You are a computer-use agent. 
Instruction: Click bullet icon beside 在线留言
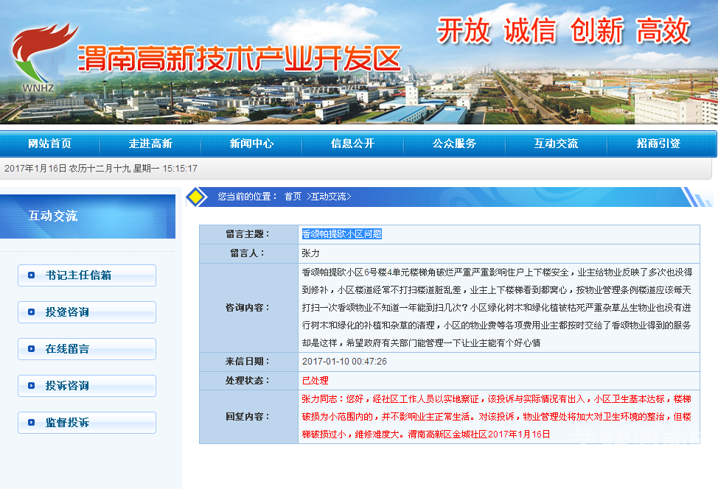pos(31,349)
